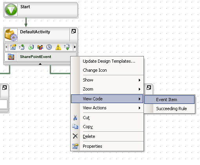The image size is (200, 165).
Task: Click the blue clock icon
Action: (x=49, y=47)
